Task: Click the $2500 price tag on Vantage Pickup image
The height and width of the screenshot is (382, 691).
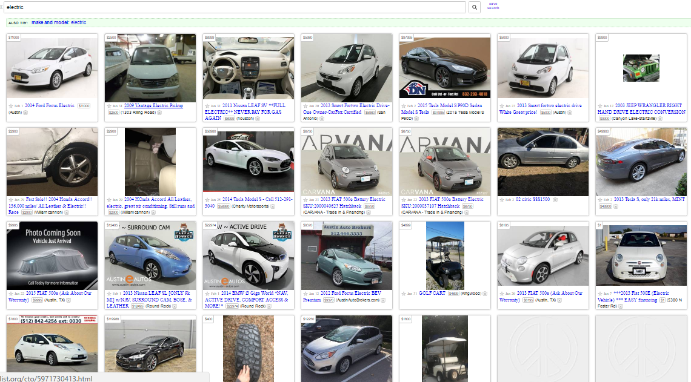Action: (111, 38)
